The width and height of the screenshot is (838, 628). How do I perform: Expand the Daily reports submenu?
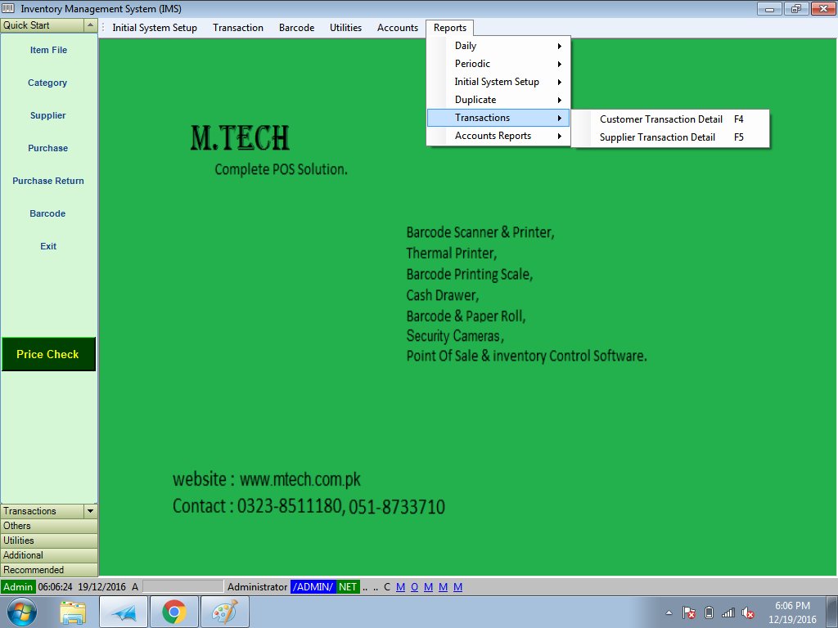(x=498, y=46)
